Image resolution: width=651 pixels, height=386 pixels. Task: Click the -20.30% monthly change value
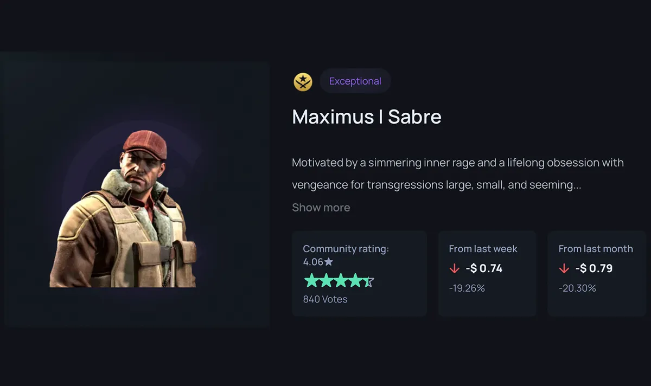tap(577, 288)
